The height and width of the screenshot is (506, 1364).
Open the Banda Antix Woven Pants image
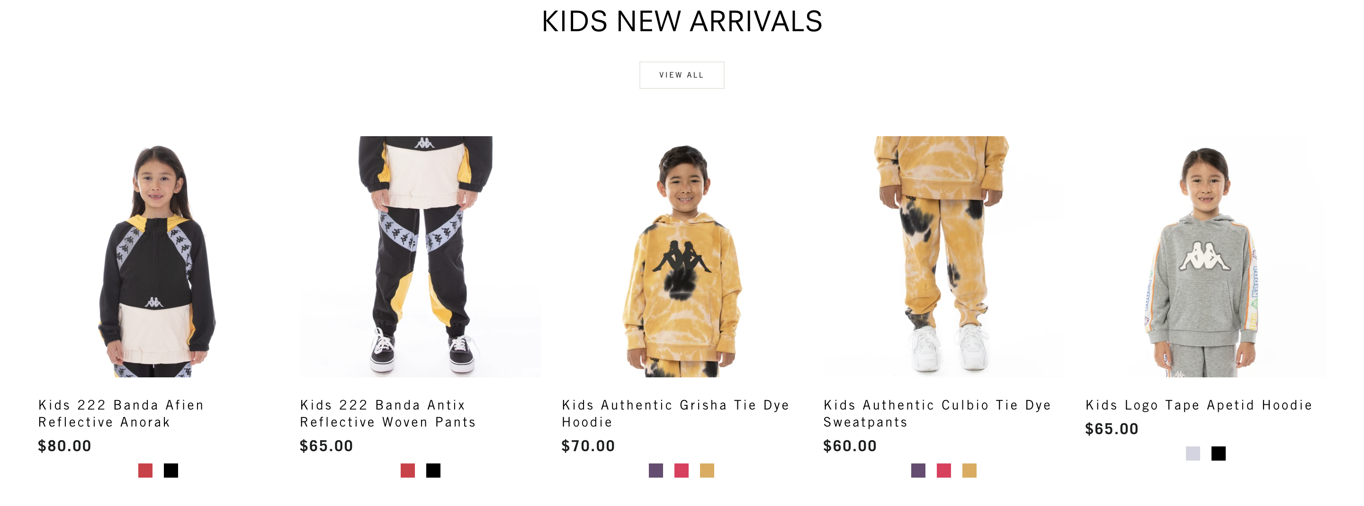point(420,256)
